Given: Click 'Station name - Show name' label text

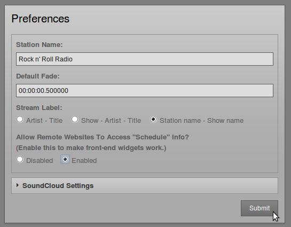Looking at the screenshot, I should pyautogui.click(x=201, y=121).
